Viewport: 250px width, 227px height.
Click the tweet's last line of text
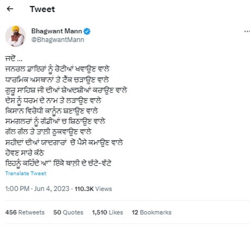[x=61, y=163]
